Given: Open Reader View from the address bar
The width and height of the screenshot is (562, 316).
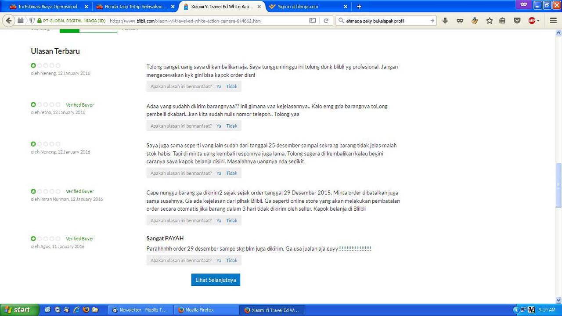Looking at the screenshot, I should pos(313,21).
